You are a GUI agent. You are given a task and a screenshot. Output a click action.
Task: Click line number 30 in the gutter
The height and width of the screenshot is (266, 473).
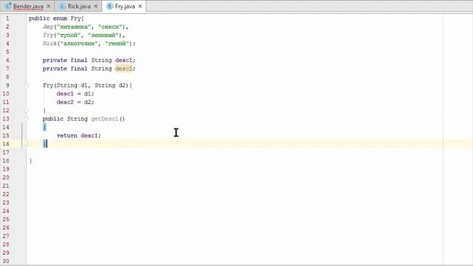coord(6,261)
